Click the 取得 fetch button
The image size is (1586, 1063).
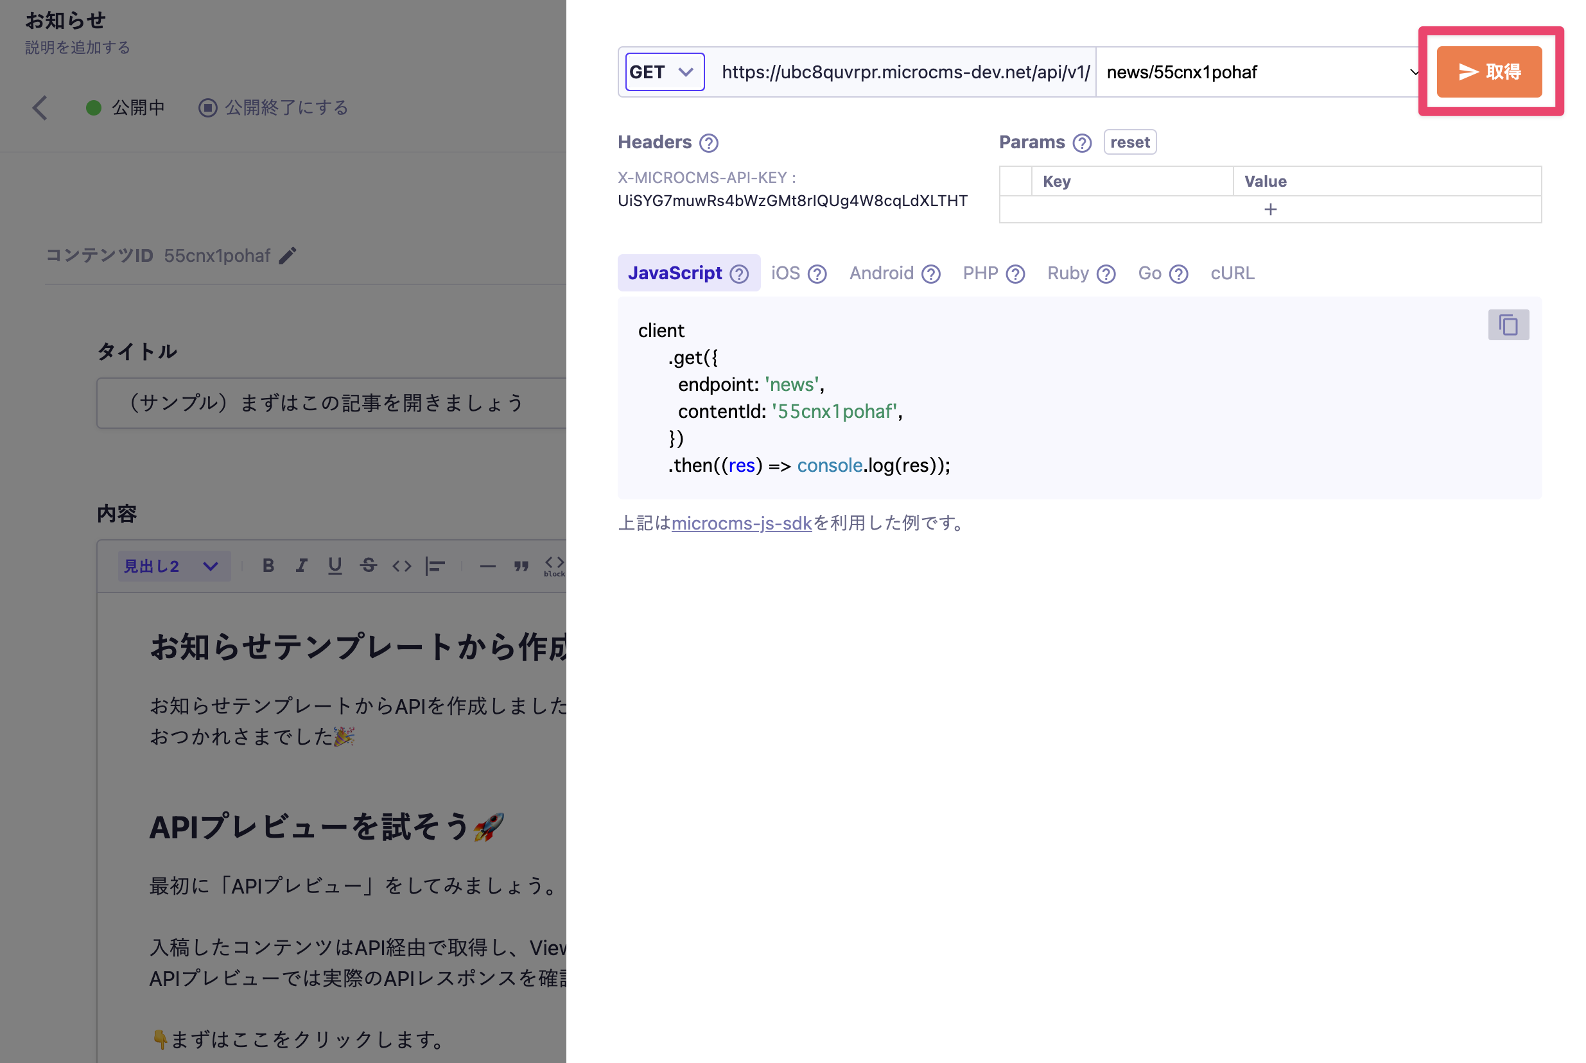(1489, 71)
